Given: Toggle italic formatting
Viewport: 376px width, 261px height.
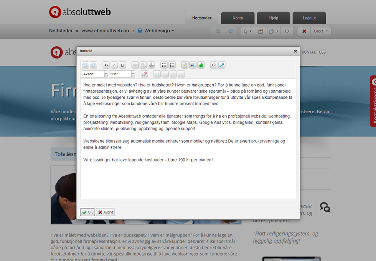Looking at the screenshot, I should tap(114, 65).
